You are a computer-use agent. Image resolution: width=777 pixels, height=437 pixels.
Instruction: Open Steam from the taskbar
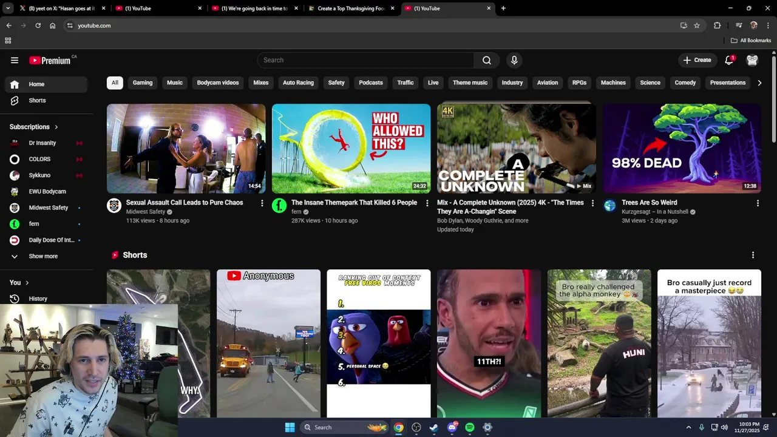click(x=434, y=427)
